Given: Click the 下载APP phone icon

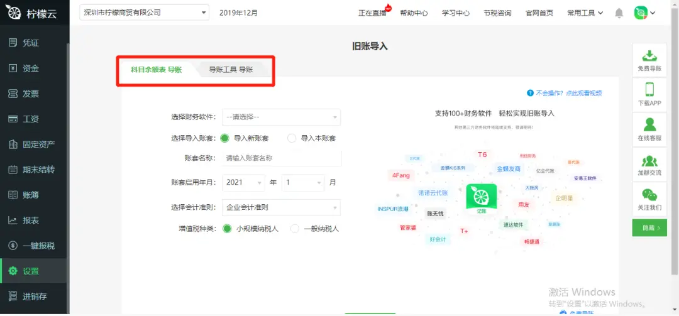Looking at the screenshot, I should pyautogui.click(x=649, y=90).
